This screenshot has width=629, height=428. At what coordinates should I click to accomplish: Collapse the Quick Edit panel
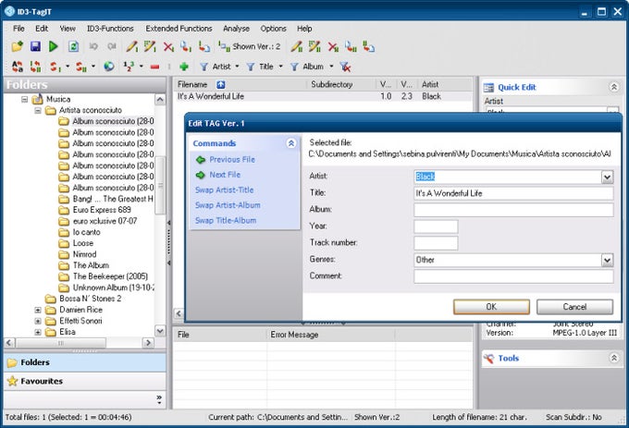click(612, 87)
